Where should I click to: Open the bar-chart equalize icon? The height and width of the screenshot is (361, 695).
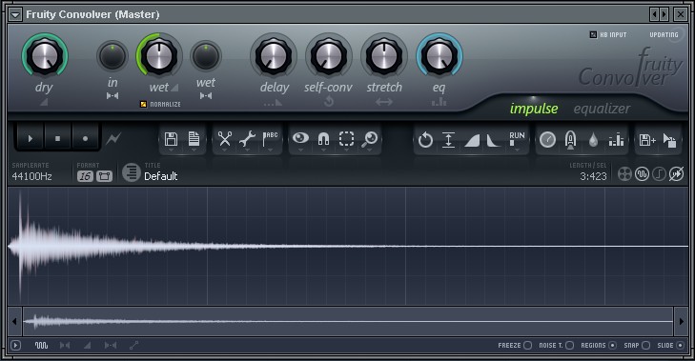(x=616, y=140)
